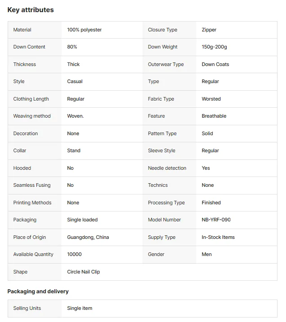
Task: Click the 150g-200g down weight value
Action: (214, 47)
